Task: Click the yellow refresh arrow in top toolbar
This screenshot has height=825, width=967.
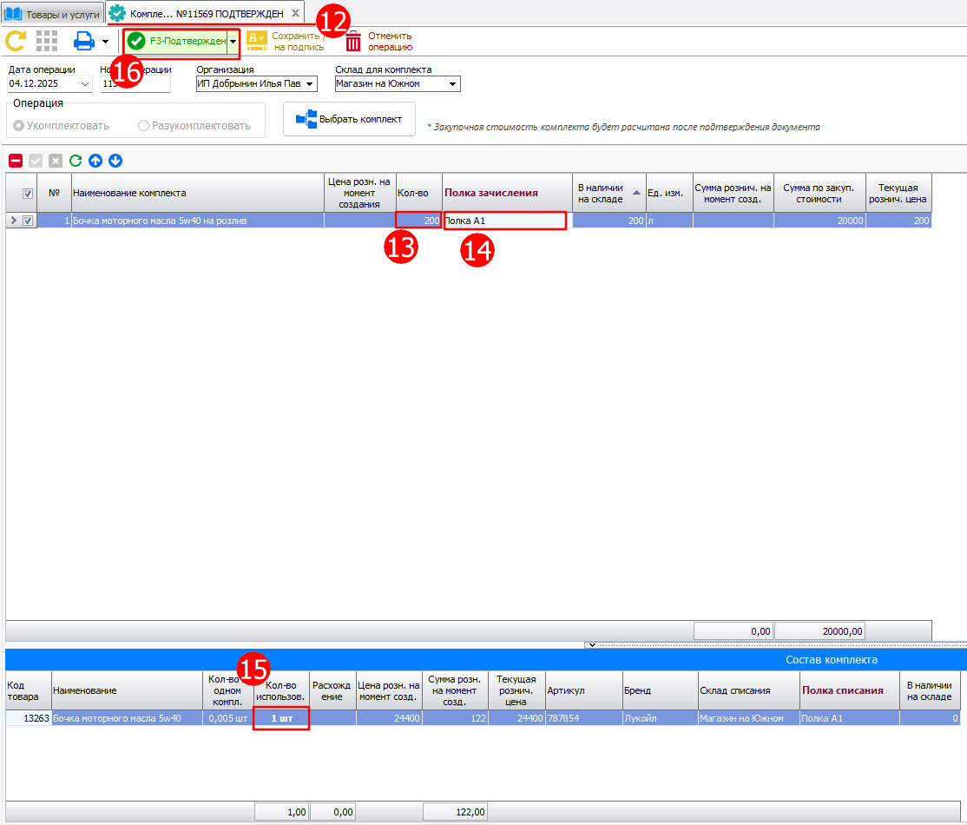Action: tap(15, 41)
